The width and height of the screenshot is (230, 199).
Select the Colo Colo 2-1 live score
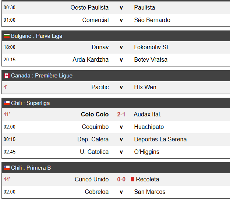(121, 114)
